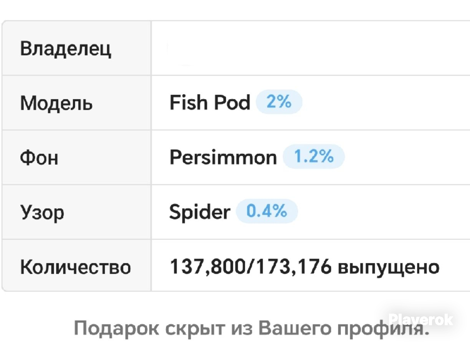Tap the Playerok watermark logo

pyautogui.click(x=421, y=319)
